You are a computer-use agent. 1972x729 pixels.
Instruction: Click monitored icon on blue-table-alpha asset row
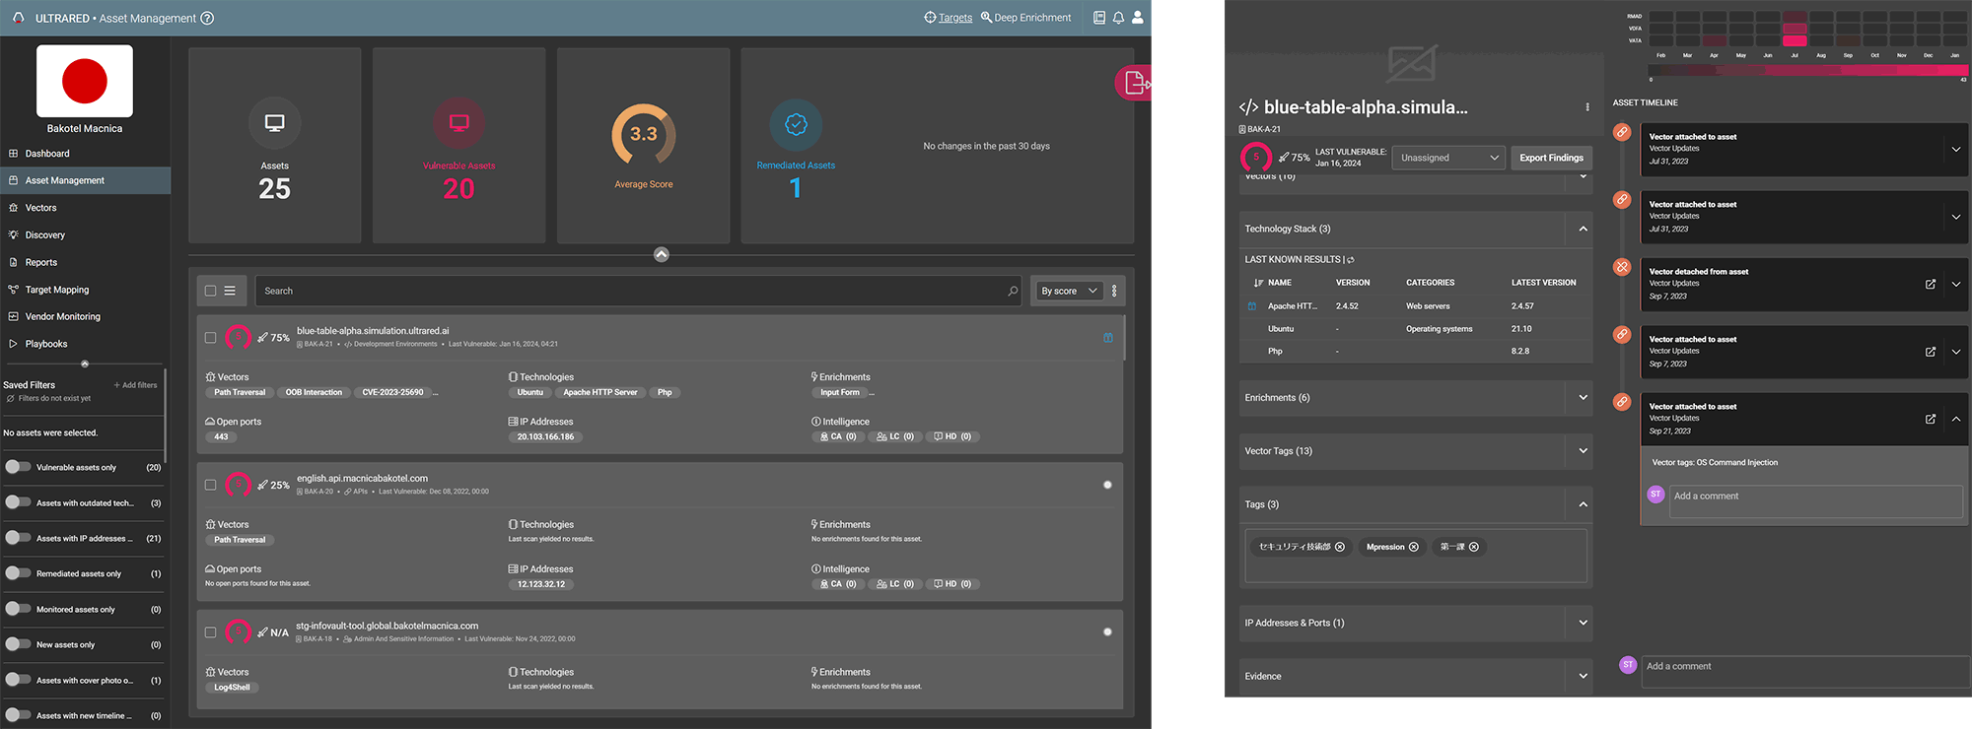1108,338
